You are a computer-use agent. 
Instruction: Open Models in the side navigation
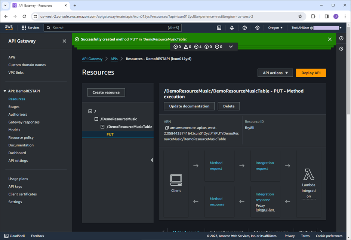(14, 130)
